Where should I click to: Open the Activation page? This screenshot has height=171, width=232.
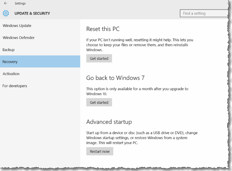(11, 74)
